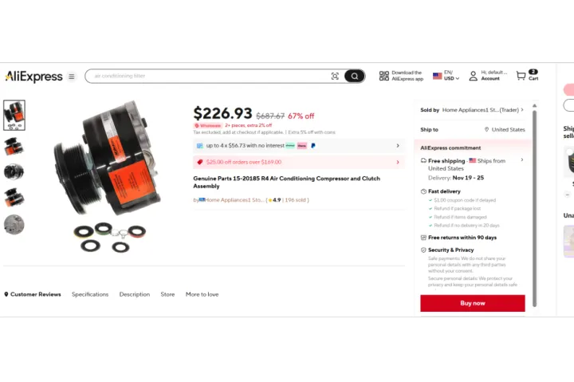Open the seller Home Appliances1 store chevron
574x382 pixels.
pos(522,110)
